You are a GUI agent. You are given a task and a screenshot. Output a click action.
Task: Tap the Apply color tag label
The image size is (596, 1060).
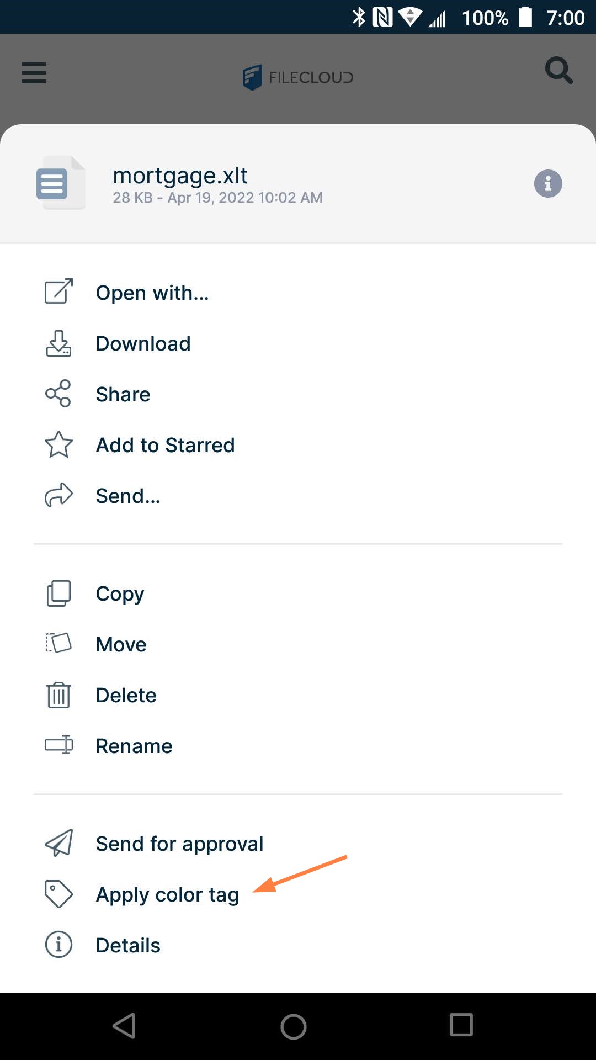click(x=167, y=894)
